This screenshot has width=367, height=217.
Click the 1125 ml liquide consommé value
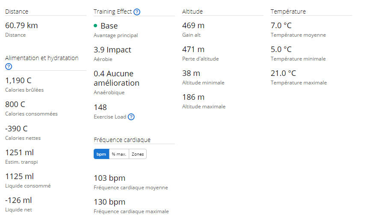tap(19, 176)
